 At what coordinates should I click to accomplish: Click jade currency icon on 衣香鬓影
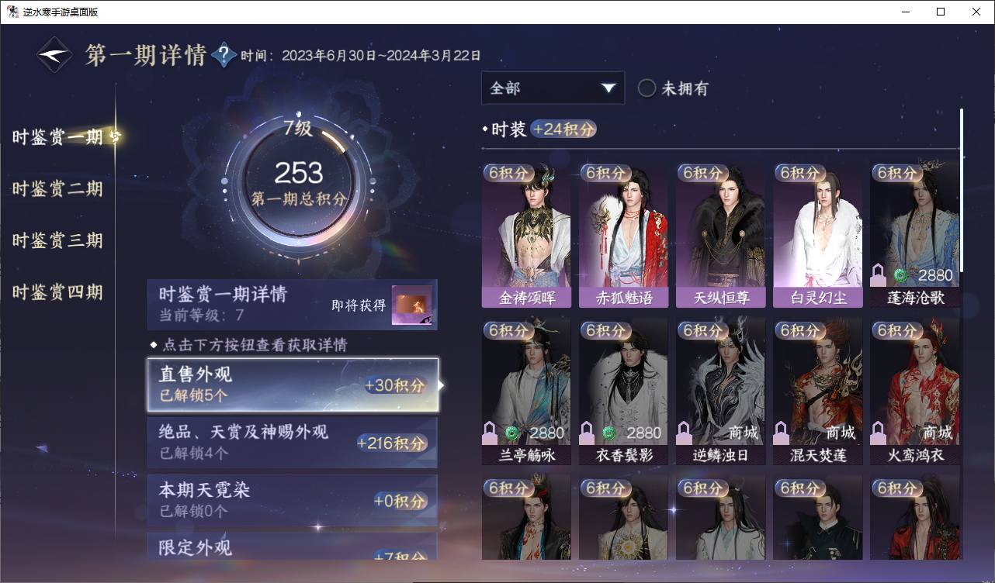(x=609, y=433)
